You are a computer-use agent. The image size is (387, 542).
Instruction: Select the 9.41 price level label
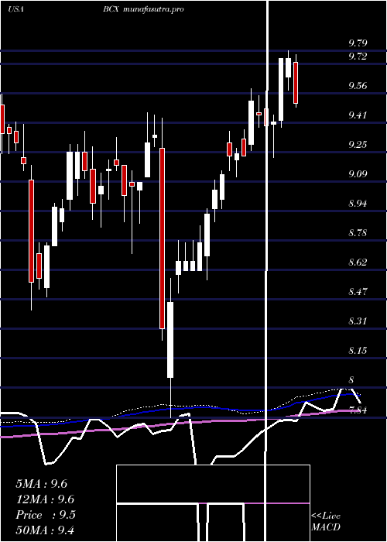pyautogui.click(x=358, y=115)
